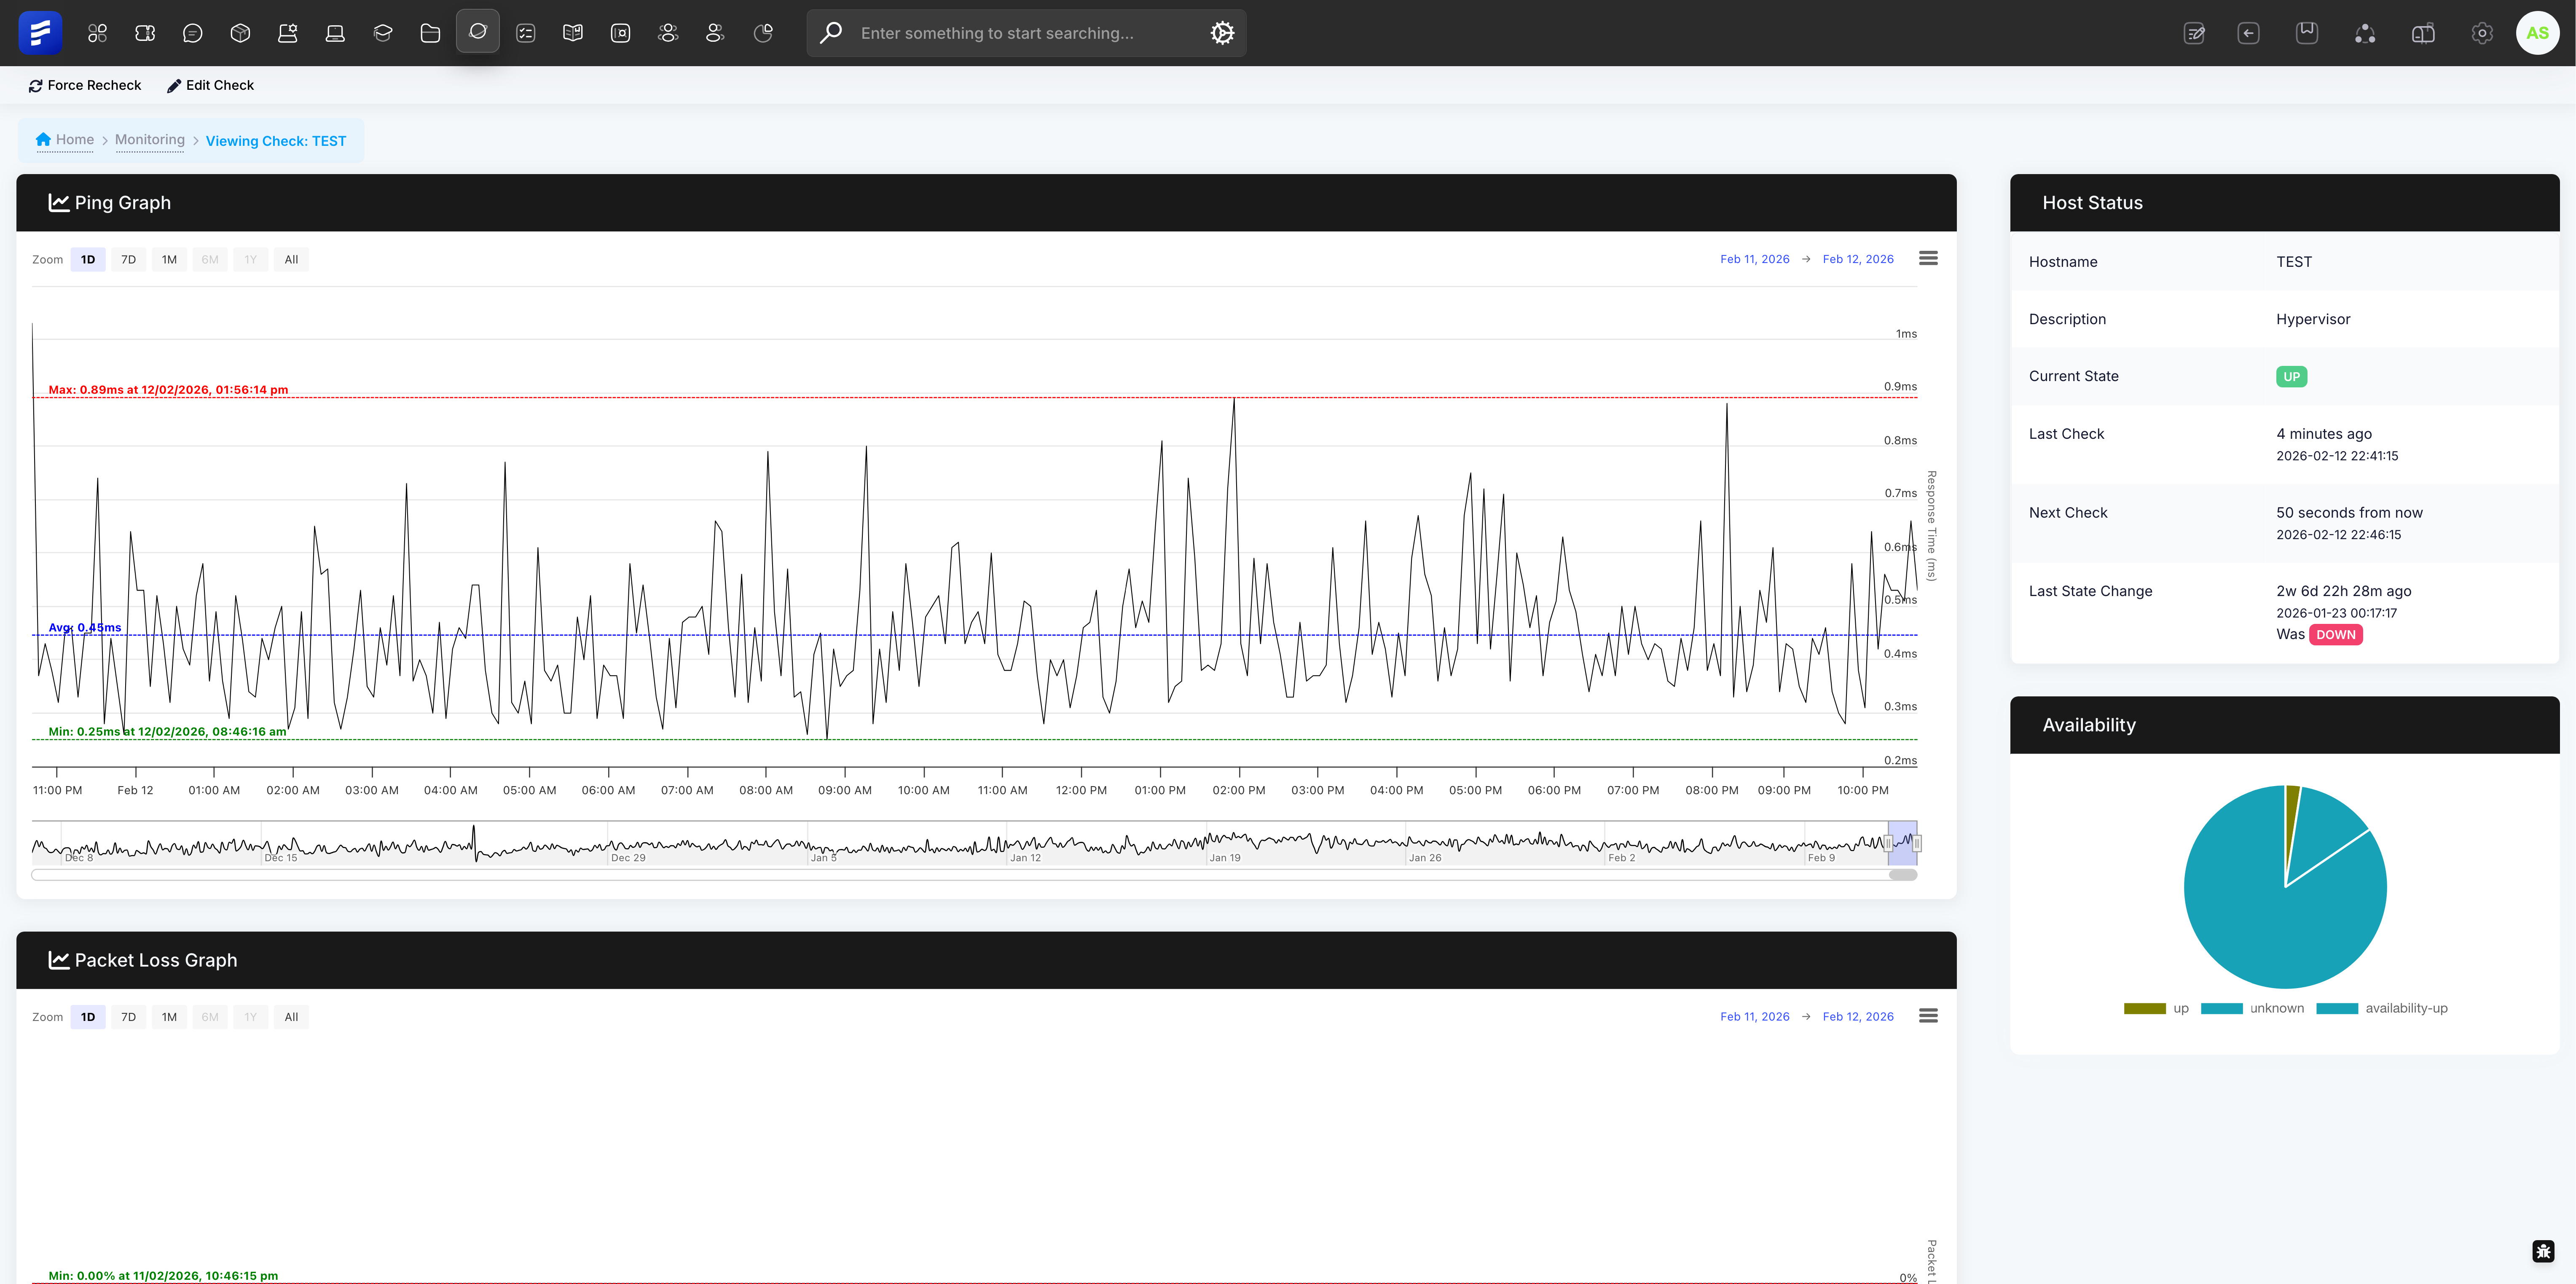Click the Ping Graph navigator right handle
2576x1284 pixels.
point(1917,843)
